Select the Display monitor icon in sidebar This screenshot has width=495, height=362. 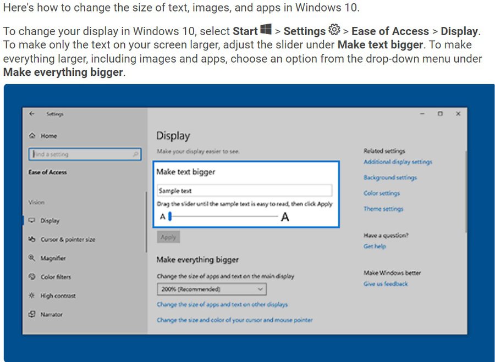tap(31, 220)
